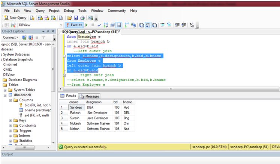The width and height of the screenshot is (280, 164).
Task: Click the Comment out selected lines icon
Action: click(163, 25)
